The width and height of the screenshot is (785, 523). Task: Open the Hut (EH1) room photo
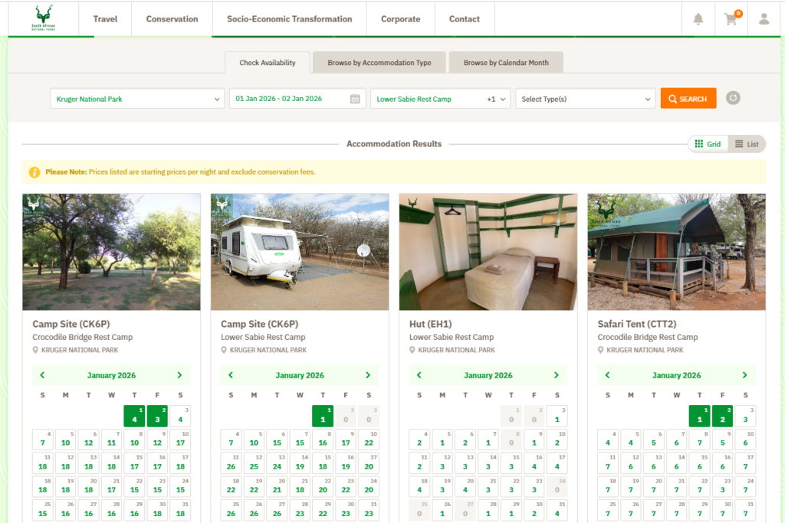pos(488,252)
